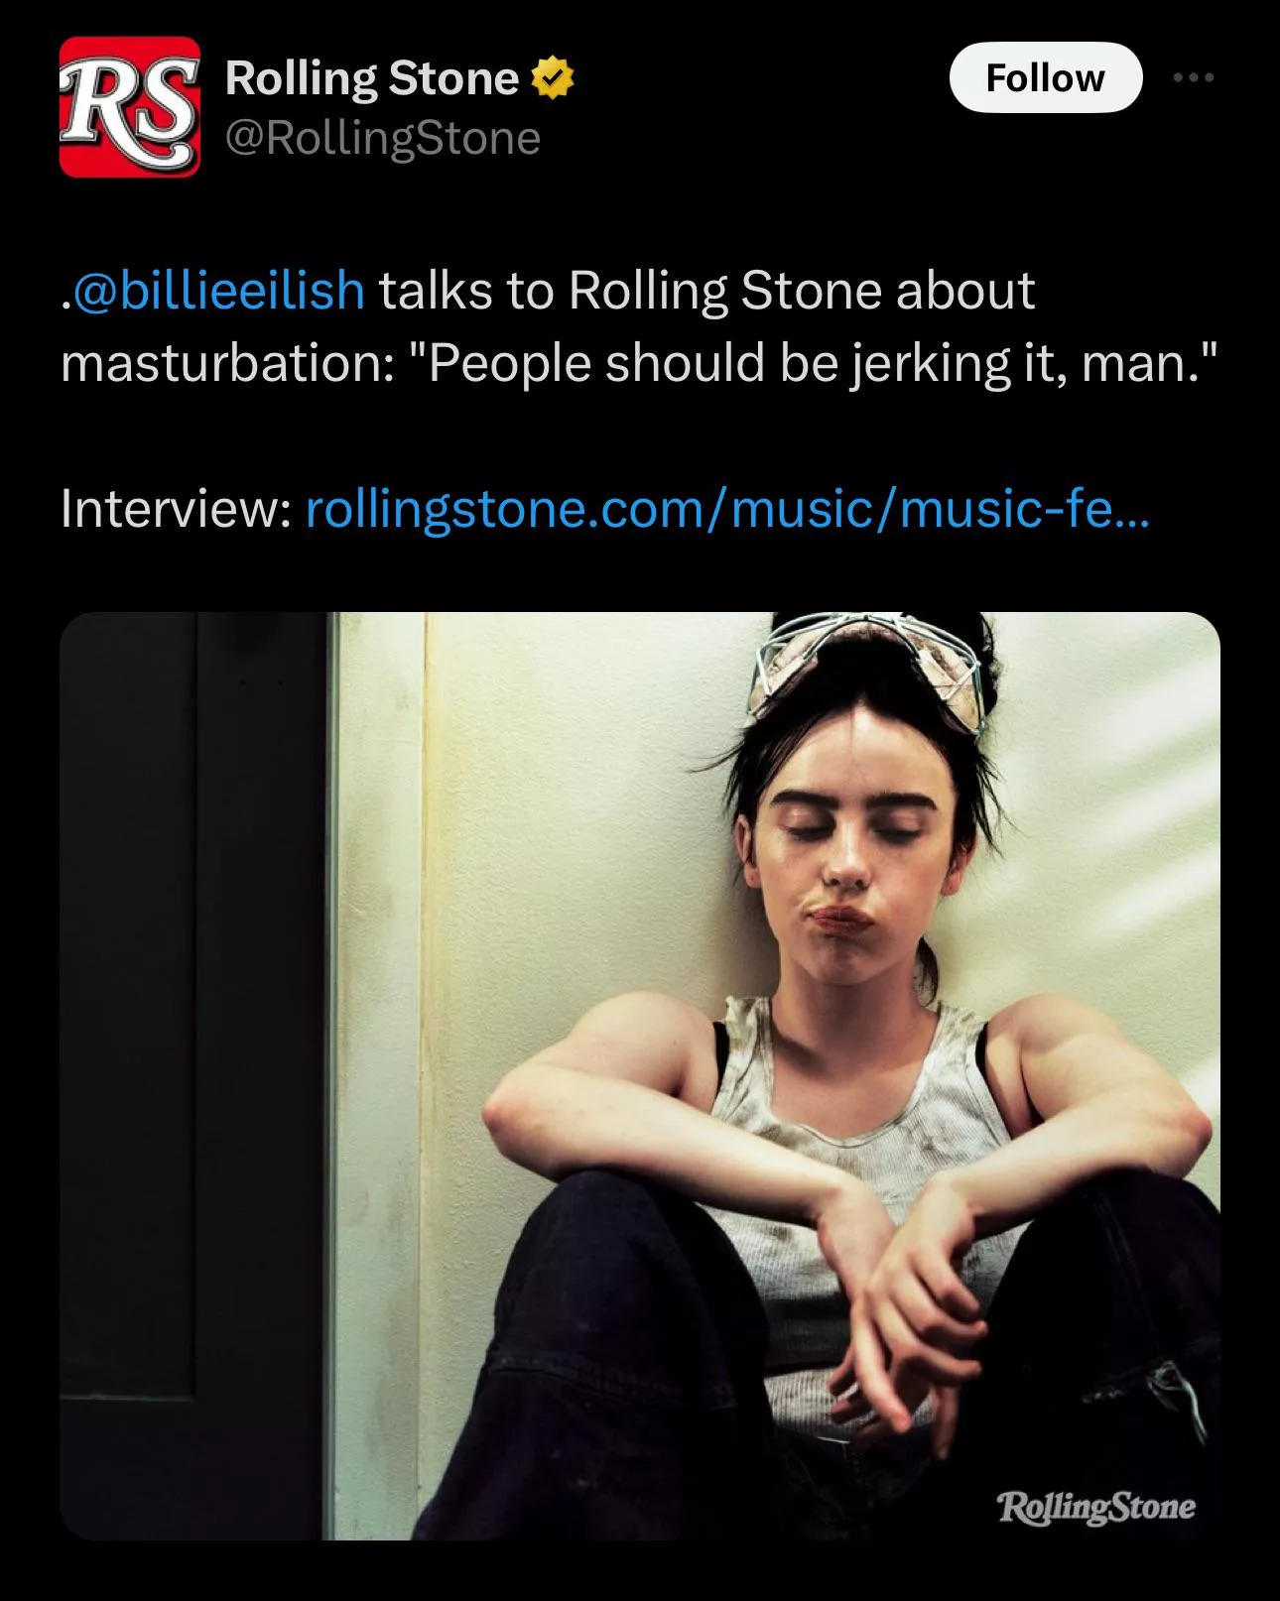Click the RollingStone watermark logo in photo
The width and height of the screenshot is (1280, 1601).
(x=1095, y=1506)
